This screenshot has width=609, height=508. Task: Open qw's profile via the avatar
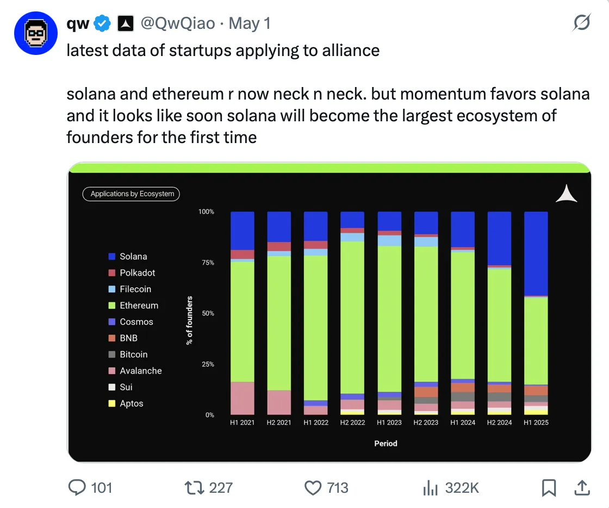pos(36,33)
